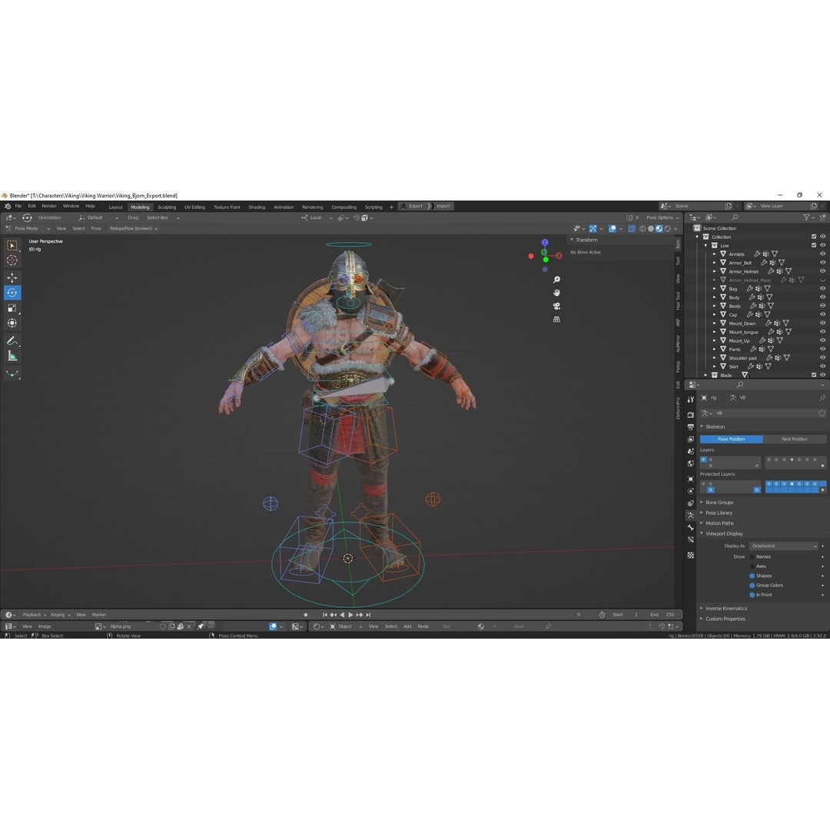830x830 pixels.
Task: Uncheck the Blade collection checkbox
Action: (x=814, y=375)
